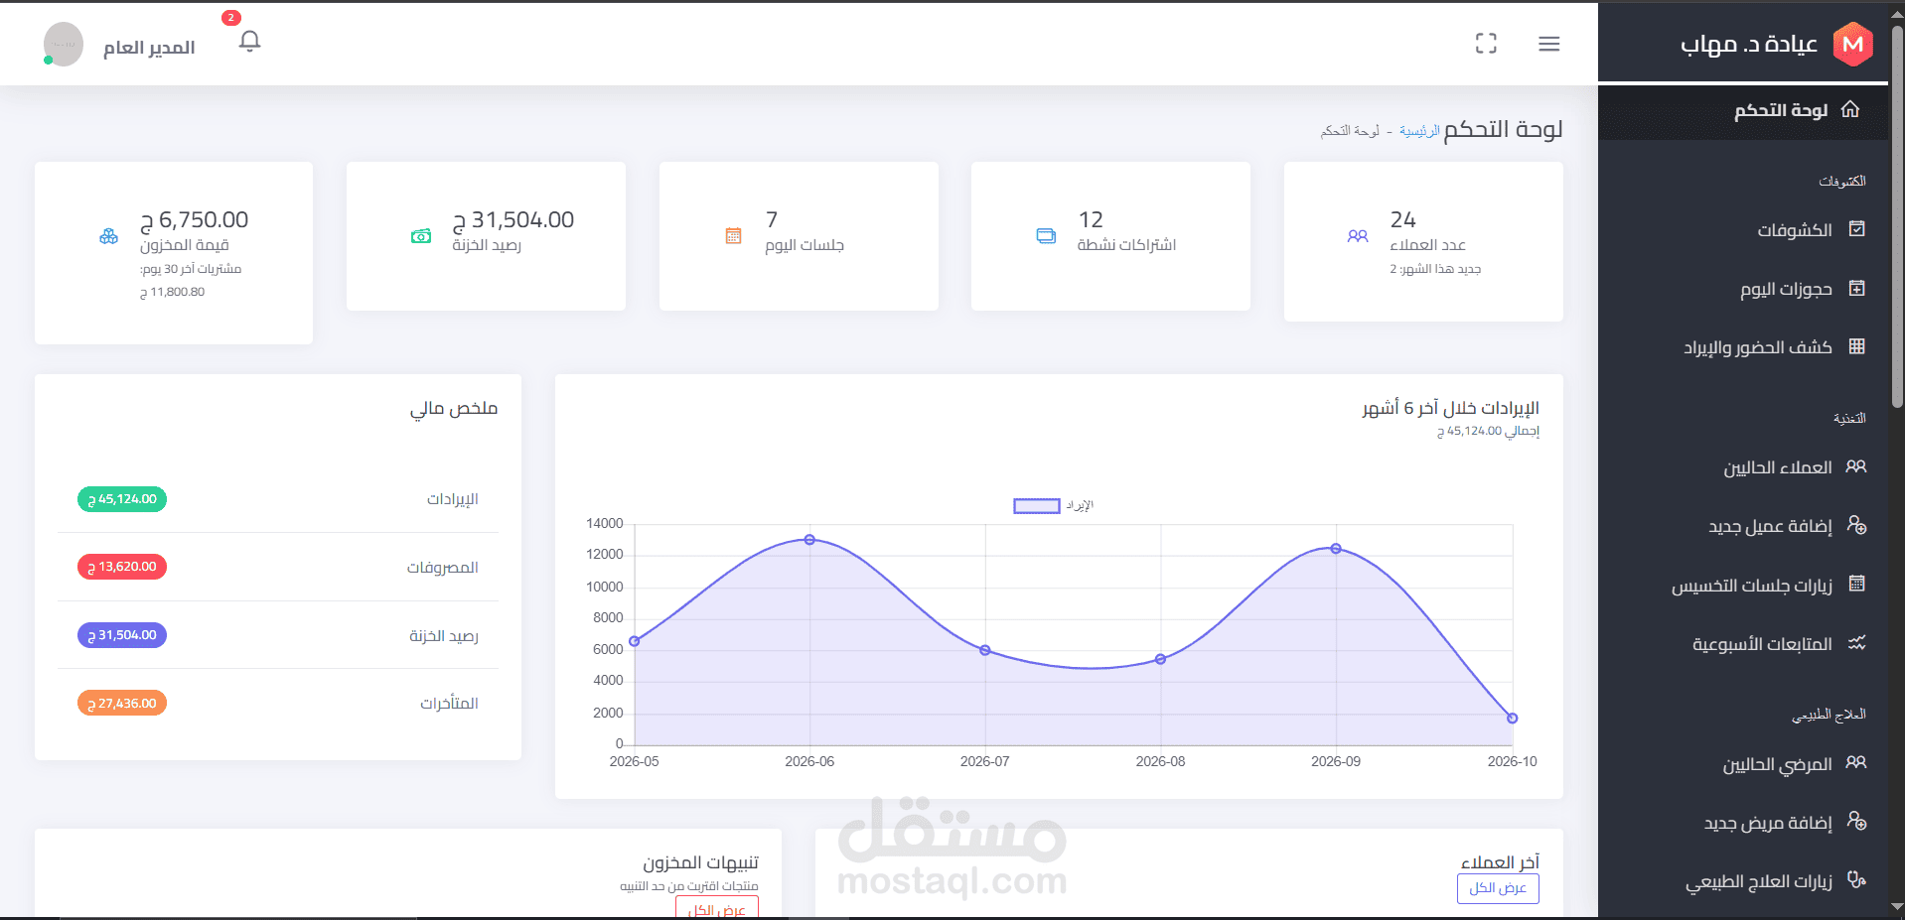Viewport: 1905px width, 920px height.
Task: Collapse sidebar with hamburger menu icon
Action: tap(1549, 44)
